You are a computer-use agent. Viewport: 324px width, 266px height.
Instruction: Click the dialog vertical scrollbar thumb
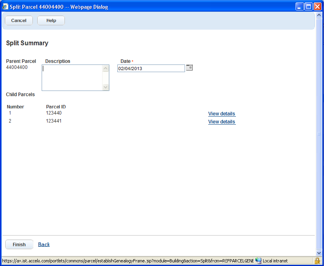point(319,134)
